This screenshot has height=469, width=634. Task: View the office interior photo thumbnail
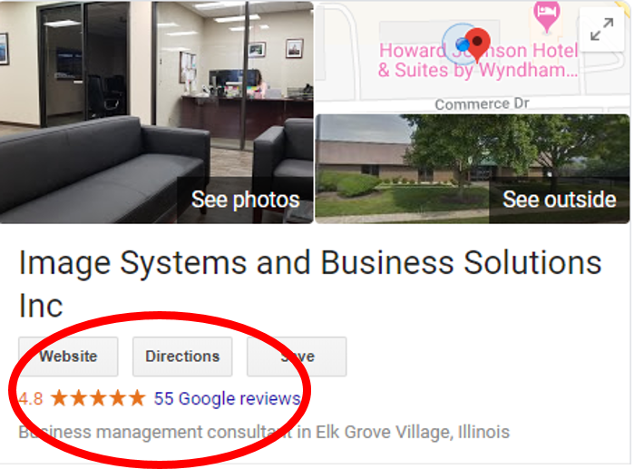157,112
